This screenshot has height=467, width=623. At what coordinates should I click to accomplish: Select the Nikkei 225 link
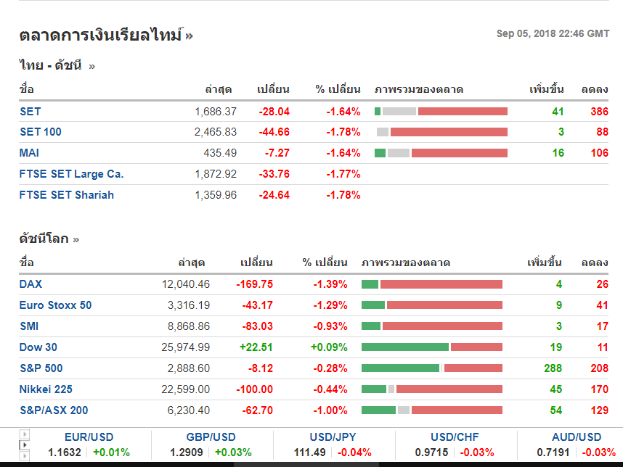[46, 389]
